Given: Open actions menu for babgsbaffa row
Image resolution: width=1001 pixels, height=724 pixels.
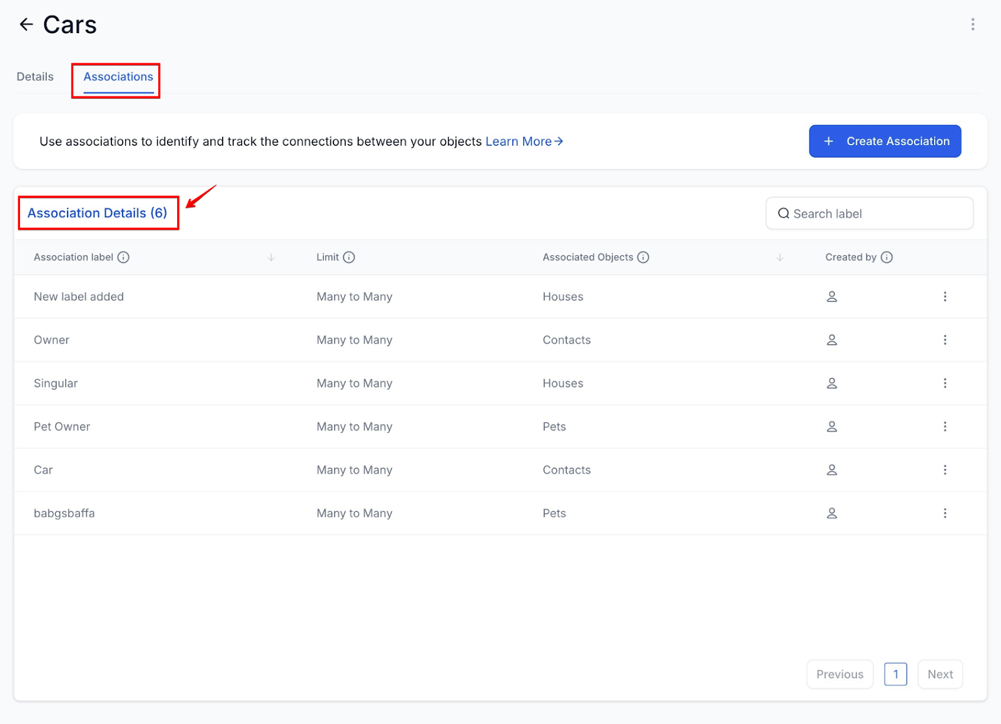Looking at the screenshot, I should pos(945,513).
